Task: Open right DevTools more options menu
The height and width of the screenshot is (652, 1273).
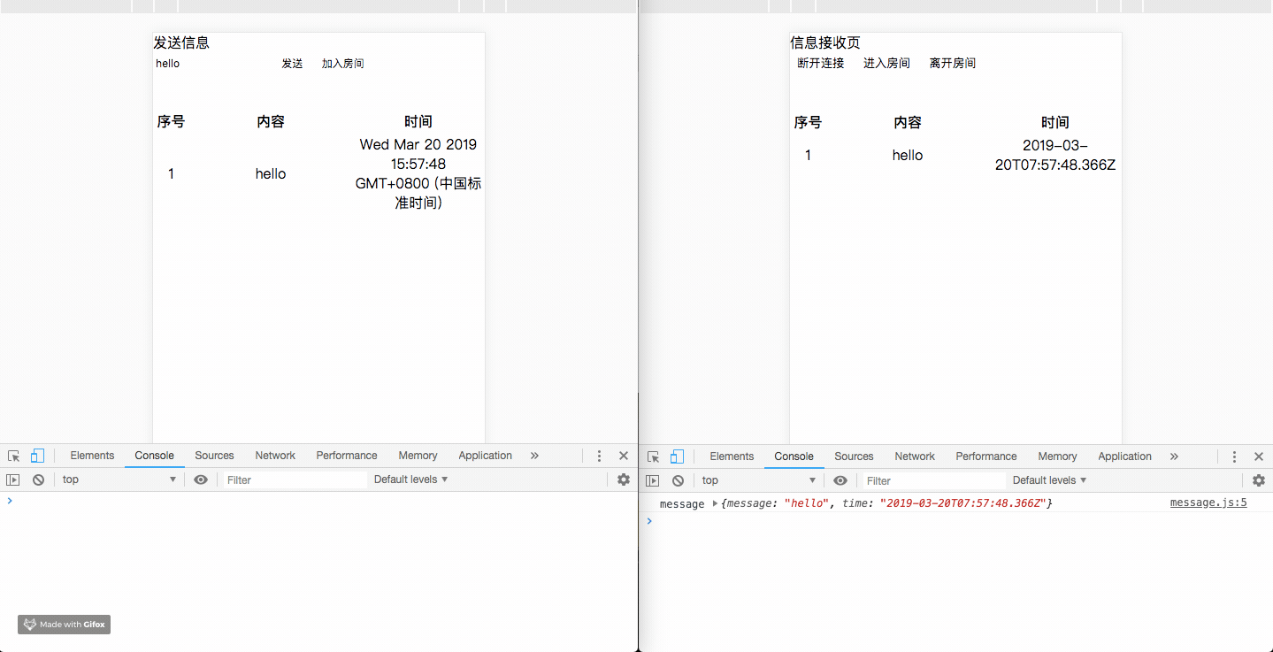Action: pyautogui.click(x=1234, y=456)
